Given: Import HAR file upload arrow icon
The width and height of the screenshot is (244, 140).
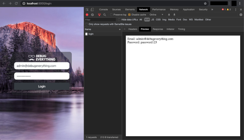Looking at the screenshot, I should (169, 15).
